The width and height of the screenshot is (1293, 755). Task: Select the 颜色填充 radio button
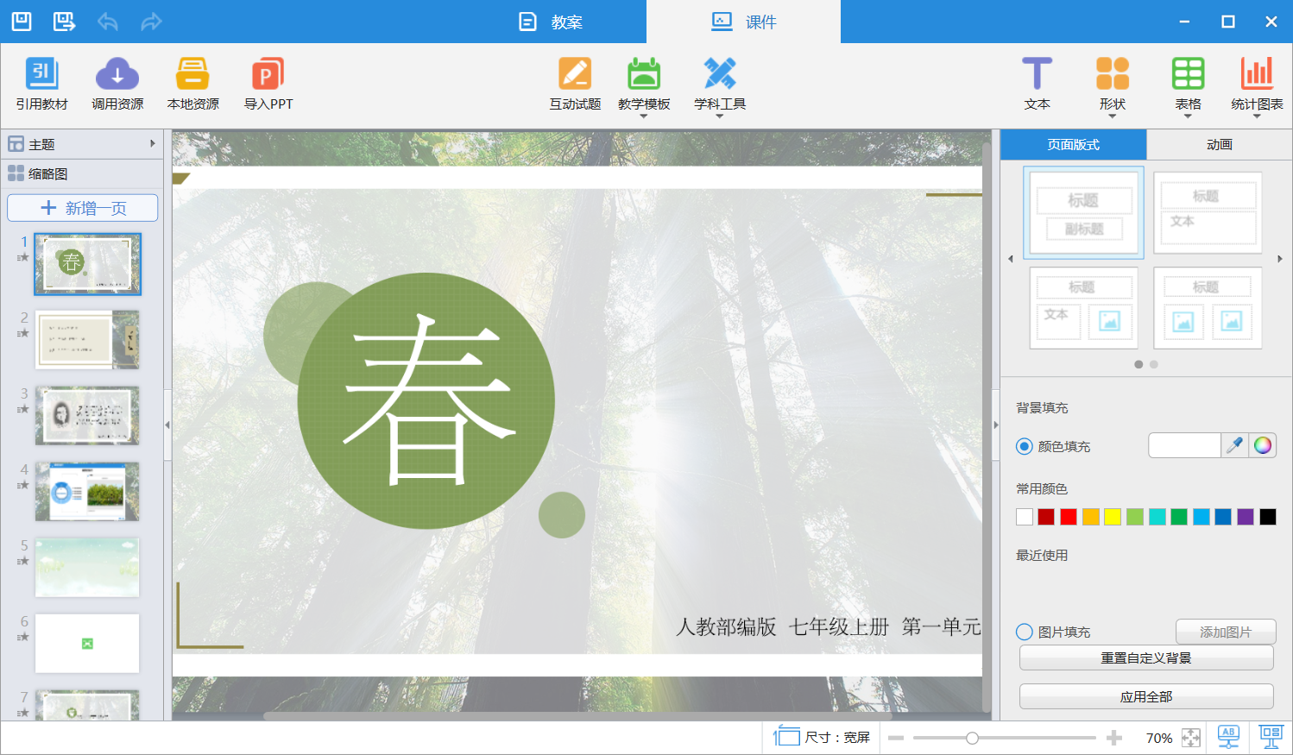(x=1025, y=446)
